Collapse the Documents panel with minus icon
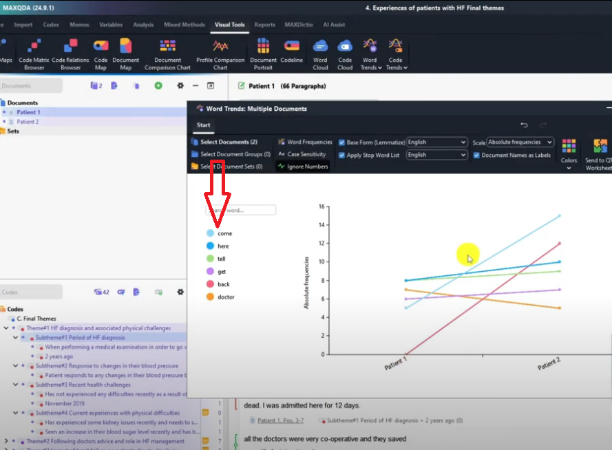 coord(196,85)
